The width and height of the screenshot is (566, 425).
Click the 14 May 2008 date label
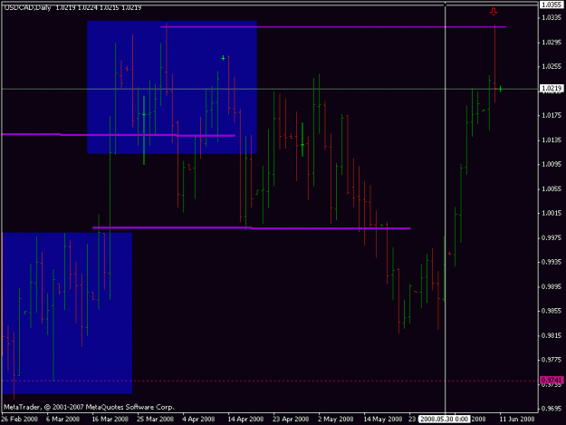coord(383,419)
